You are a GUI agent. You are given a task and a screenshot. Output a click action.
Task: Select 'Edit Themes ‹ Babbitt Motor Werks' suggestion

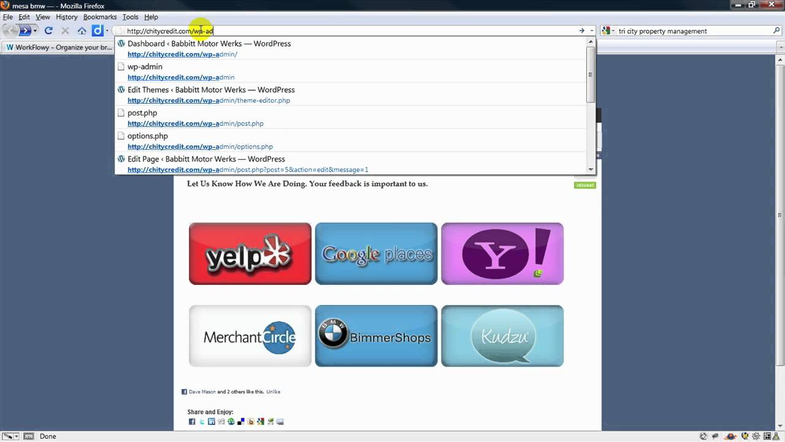351,95
